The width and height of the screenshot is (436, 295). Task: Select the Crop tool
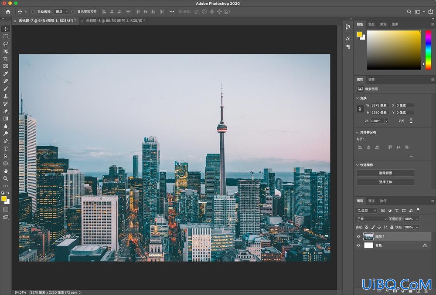6,59
